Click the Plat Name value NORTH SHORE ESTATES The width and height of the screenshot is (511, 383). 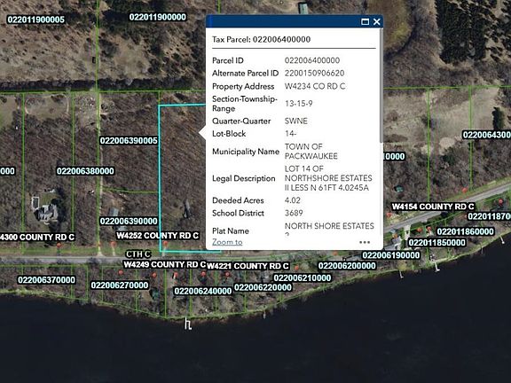point(329,226)
